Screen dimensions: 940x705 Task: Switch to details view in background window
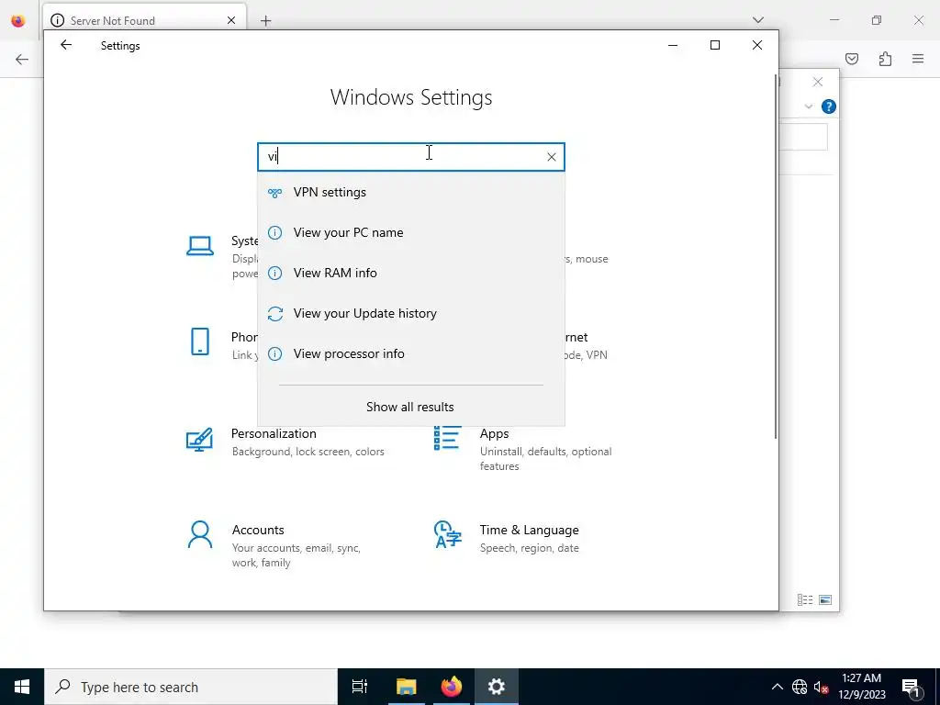(x=805, y=599)
